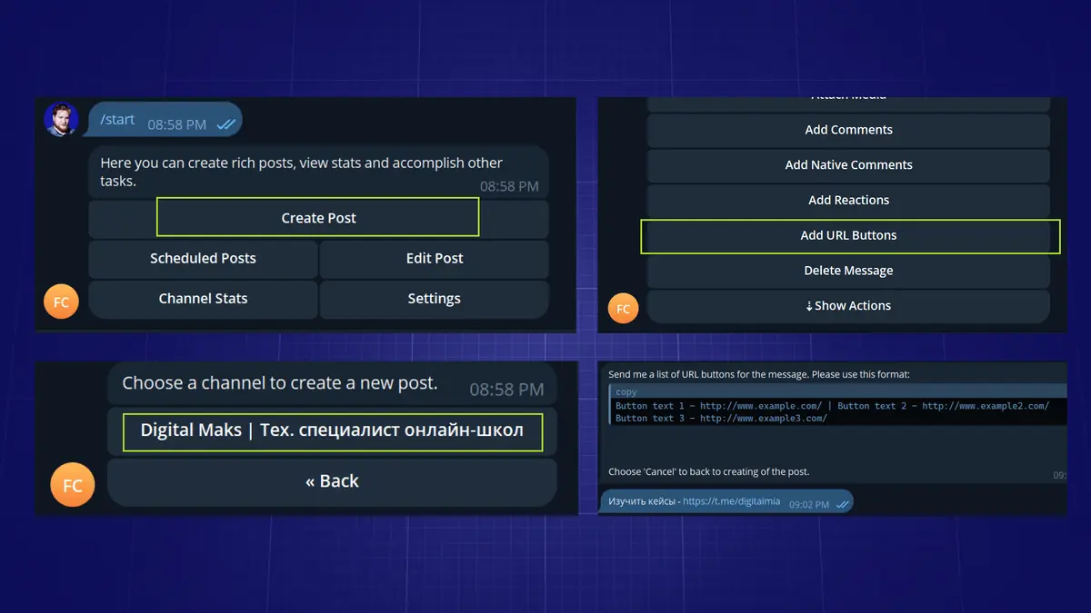
Task: Go back with the « Back button
Action: [332, 482]
